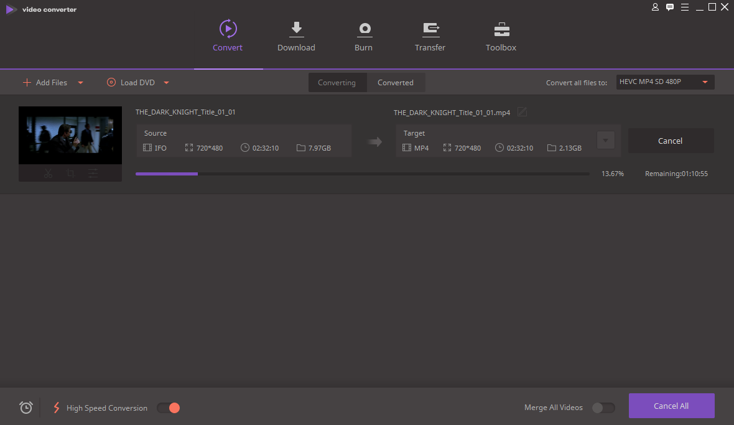
Task: Open the Convert section
Action: pos(228,35)
